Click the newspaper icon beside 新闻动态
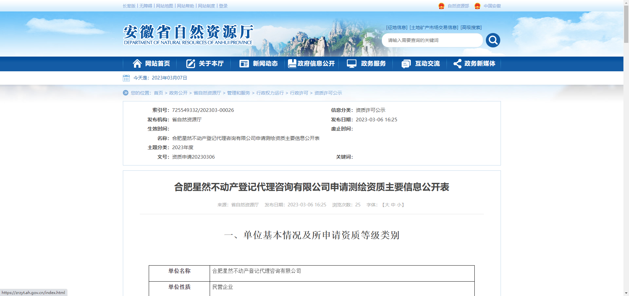Image resolution: width=629 pixels, height=296 pixels. [244, 63]
